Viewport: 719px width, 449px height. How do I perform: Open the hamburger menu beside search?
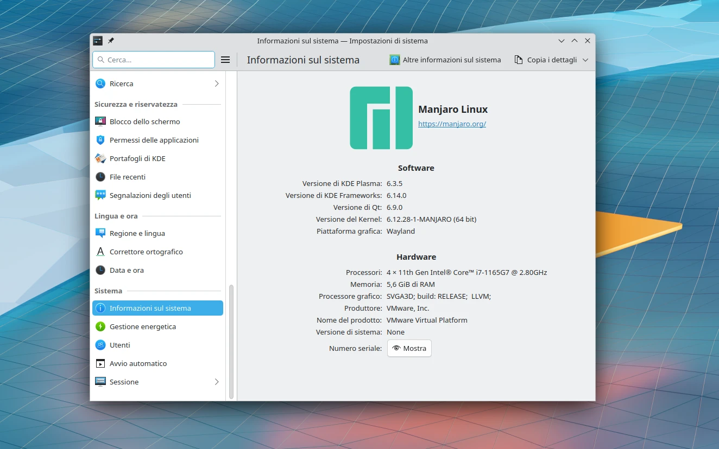[x=225, y=60]
